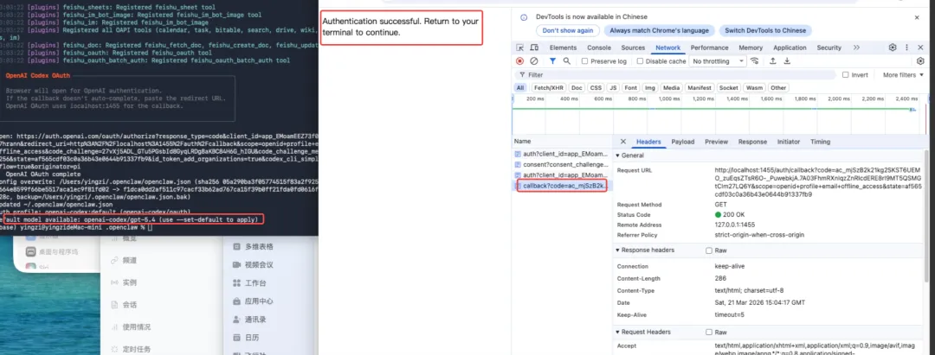Open network conditions wifi icon

[755, 61]
